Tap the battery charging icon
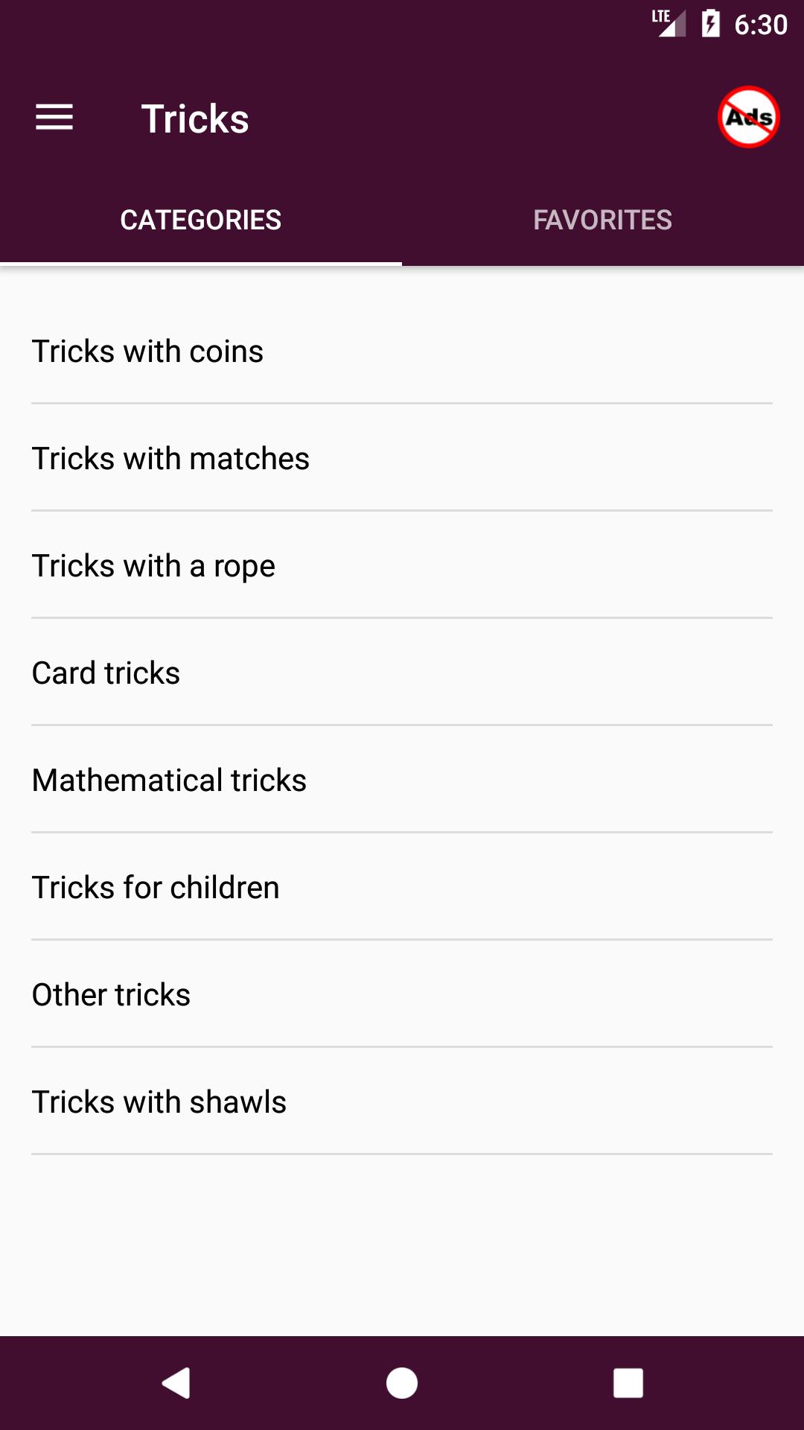Image resolution: width=804 pixels, height=1430 pixels. pos(711,23)
